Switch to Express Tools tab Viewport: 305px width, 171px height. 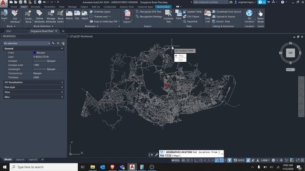coord(127,7)
